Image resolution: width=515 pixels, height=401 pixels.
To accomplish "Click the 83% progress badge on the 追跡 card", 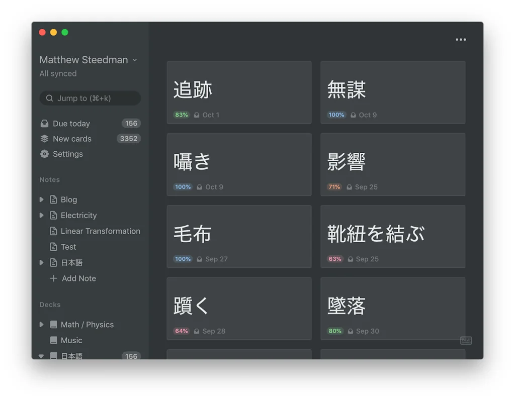I will 181,115.
